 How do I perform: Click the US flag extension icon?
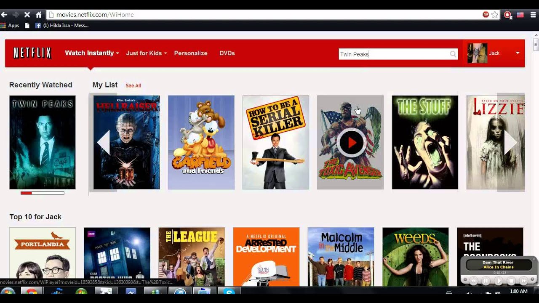tap(520, 15)
